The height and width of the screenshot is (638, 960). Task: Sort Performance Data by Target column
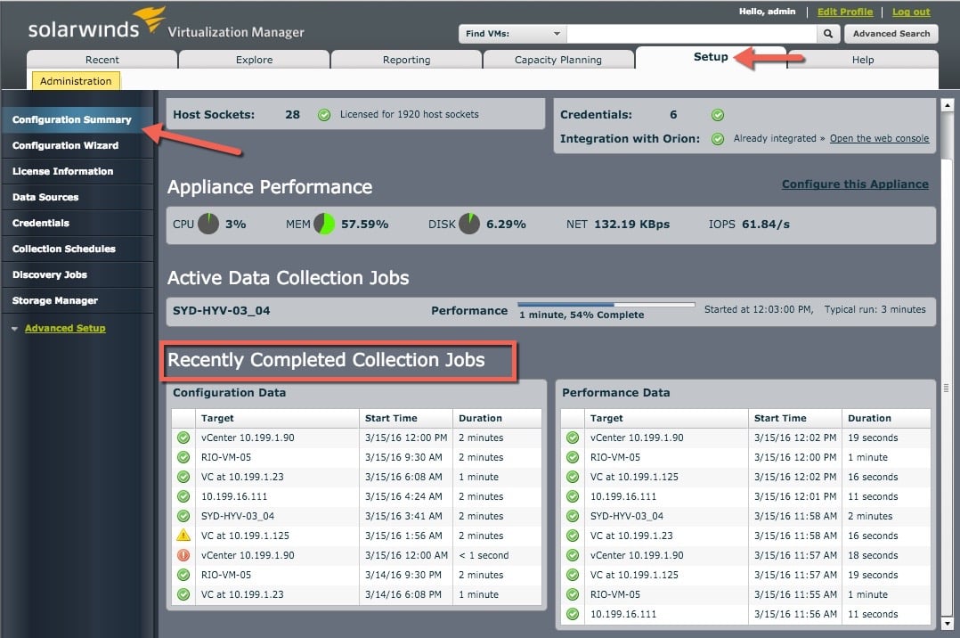tap(666, 418)
